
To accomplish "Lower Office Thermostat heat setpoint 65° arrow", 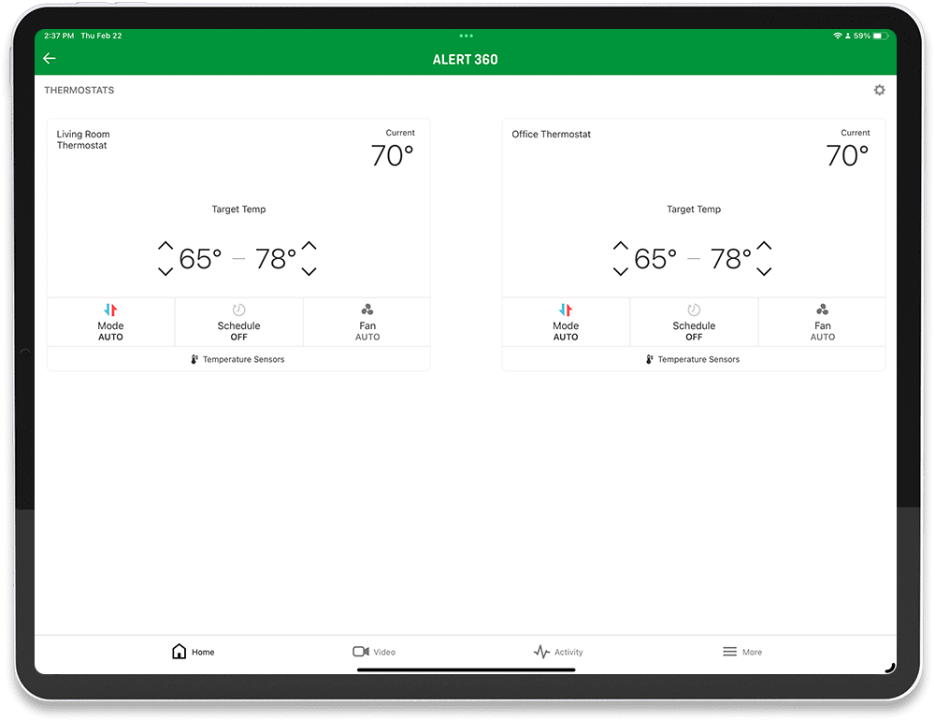I will click(x=621, y=271).
